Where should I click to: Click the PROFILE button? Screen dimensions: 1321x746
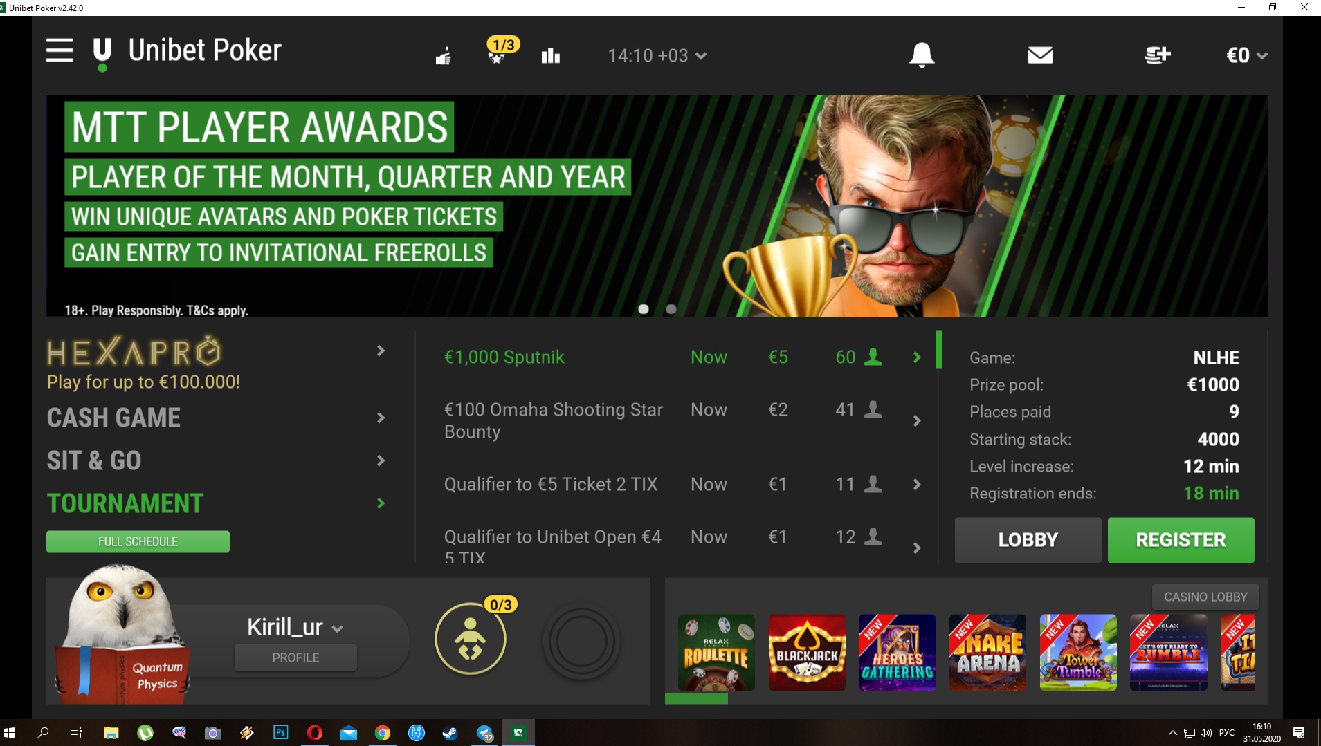[x=295, y=658]
